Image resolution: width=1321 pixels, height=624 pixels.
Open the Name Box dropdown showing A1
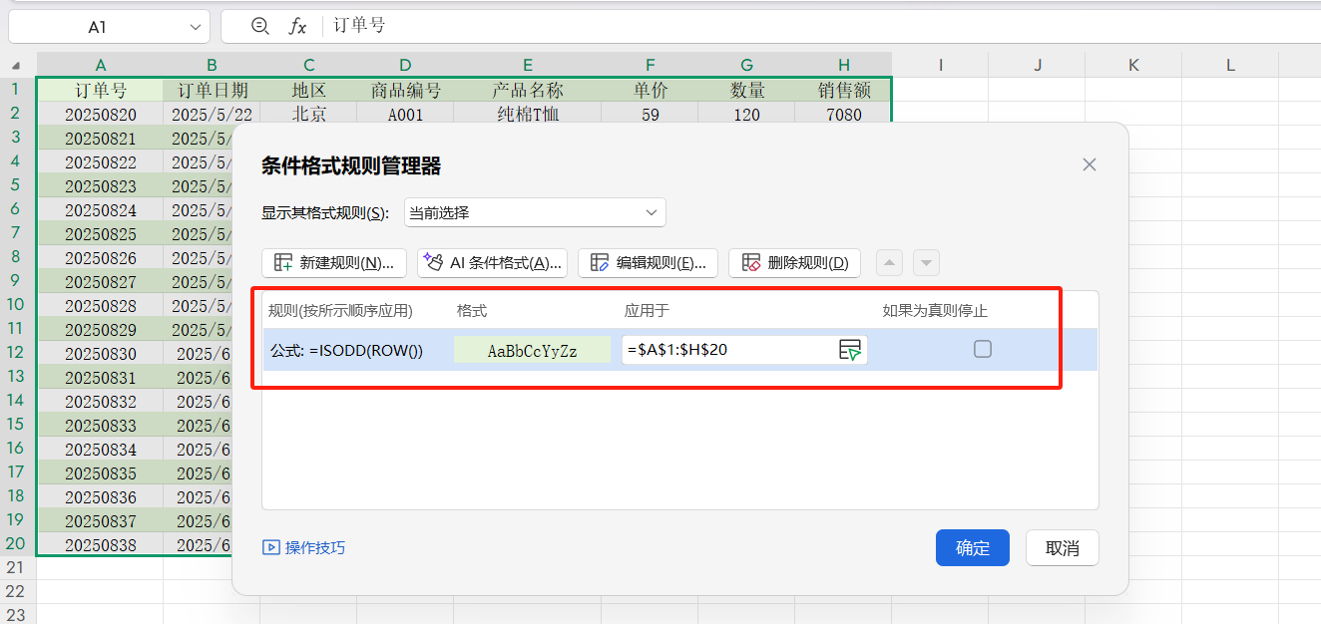[x=196, y=26]
